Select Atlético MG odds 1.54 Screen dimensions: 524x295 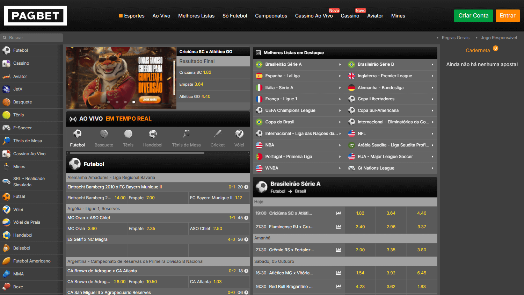pos(360,273)
